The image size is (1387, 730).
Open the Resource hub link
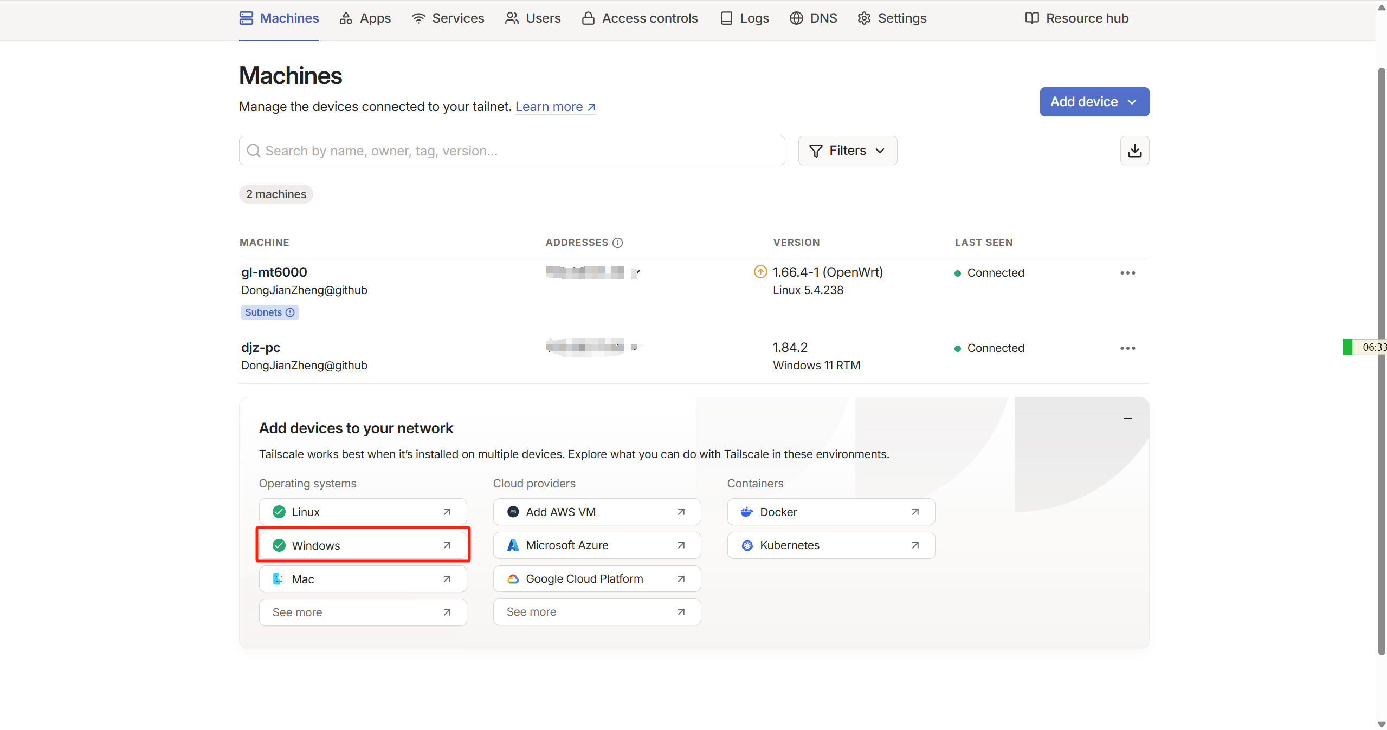tap(1076, 18)
